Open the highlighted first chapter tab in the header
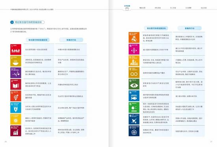 pyautogui.click(x=127, y=7)
